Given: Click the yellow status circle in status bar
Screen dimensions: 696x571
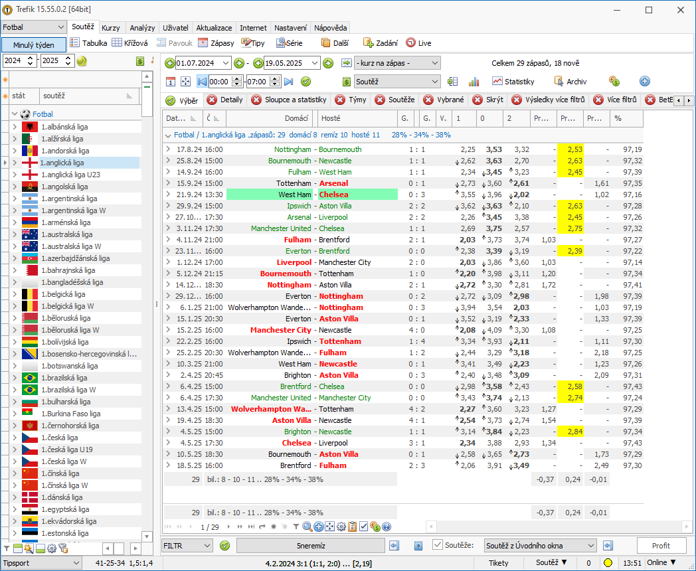Looking at the screenshot, I should coord(608,563).
